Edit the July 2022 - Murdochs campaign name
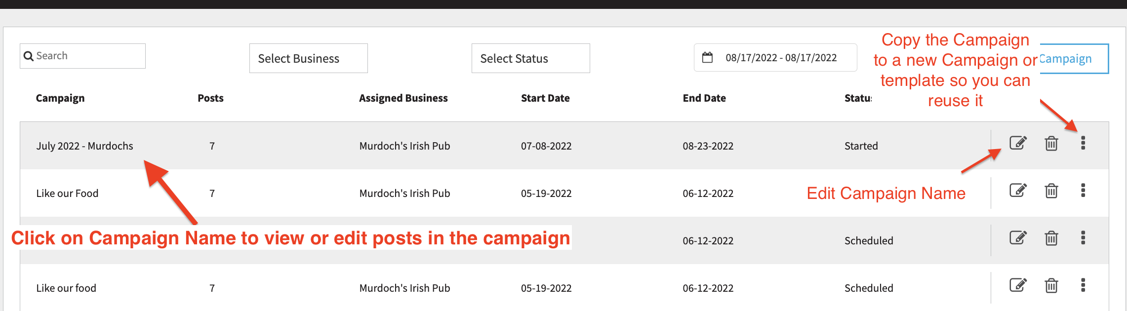This screenshot has height=311, width=1127. [1018, 143]
